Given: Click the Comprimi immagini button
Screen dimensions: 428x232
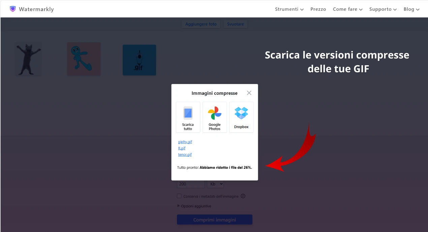Looking at the screenshot, I should [215, 220].
